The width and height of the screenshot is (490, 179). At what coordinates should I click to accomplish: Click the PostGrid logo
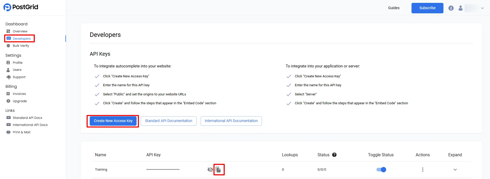coord(21,7)
